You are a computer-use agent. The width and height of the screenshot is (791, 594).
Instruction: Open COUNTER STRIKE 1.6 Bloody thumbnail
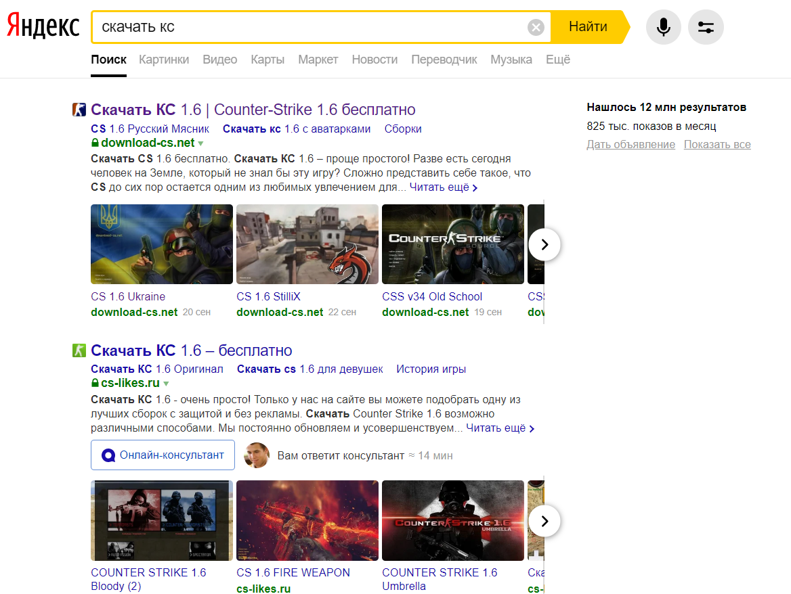[162, 520]
